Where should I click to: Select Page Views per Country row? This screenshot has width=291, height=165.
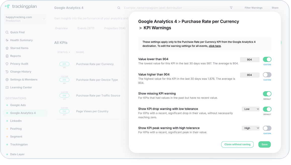click(92, 111)
